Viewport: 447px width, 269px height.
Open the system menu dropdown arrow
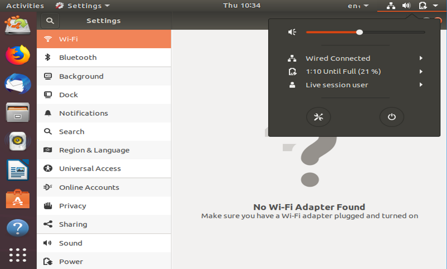pyautogui.click(x=435, y=6)
